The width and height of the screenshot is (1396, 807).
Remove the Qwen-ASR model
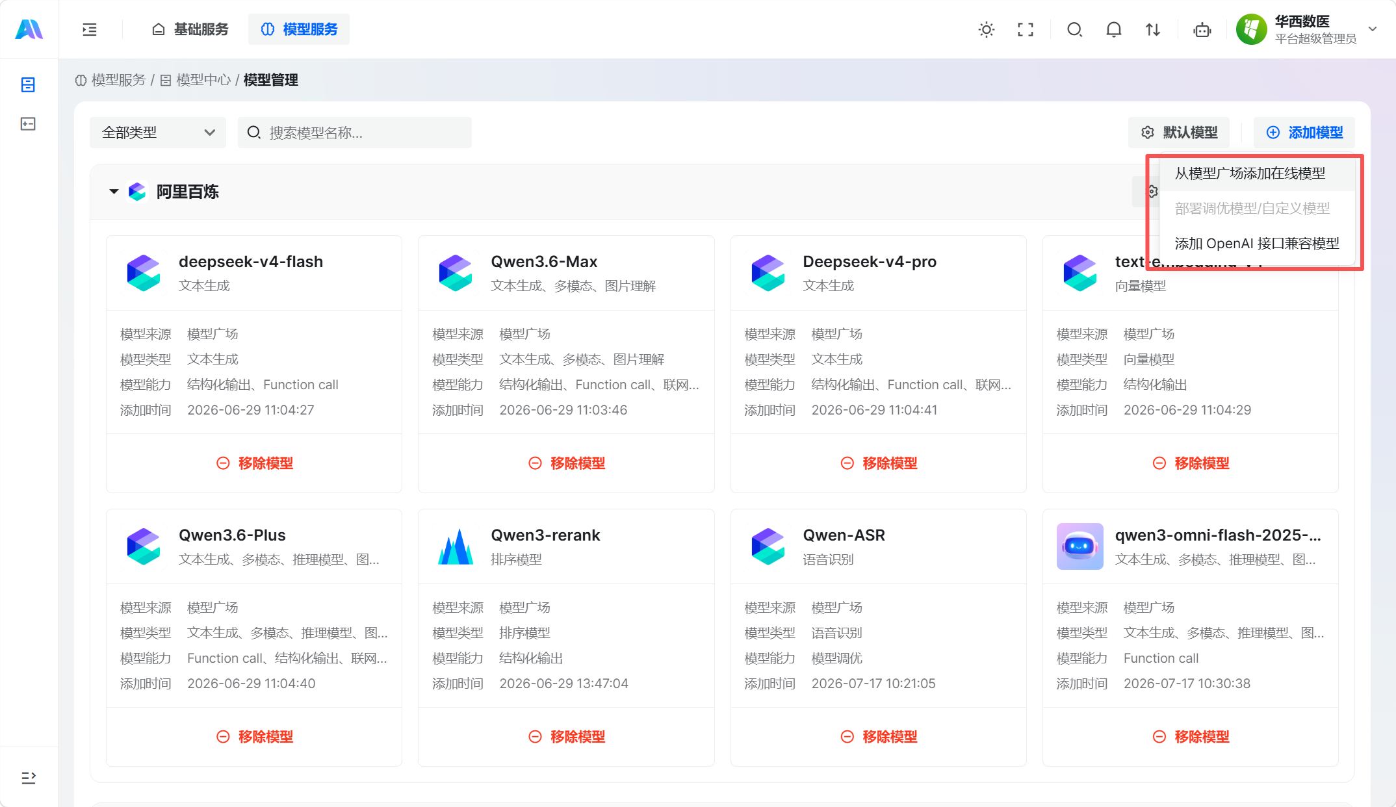[879, 737]
